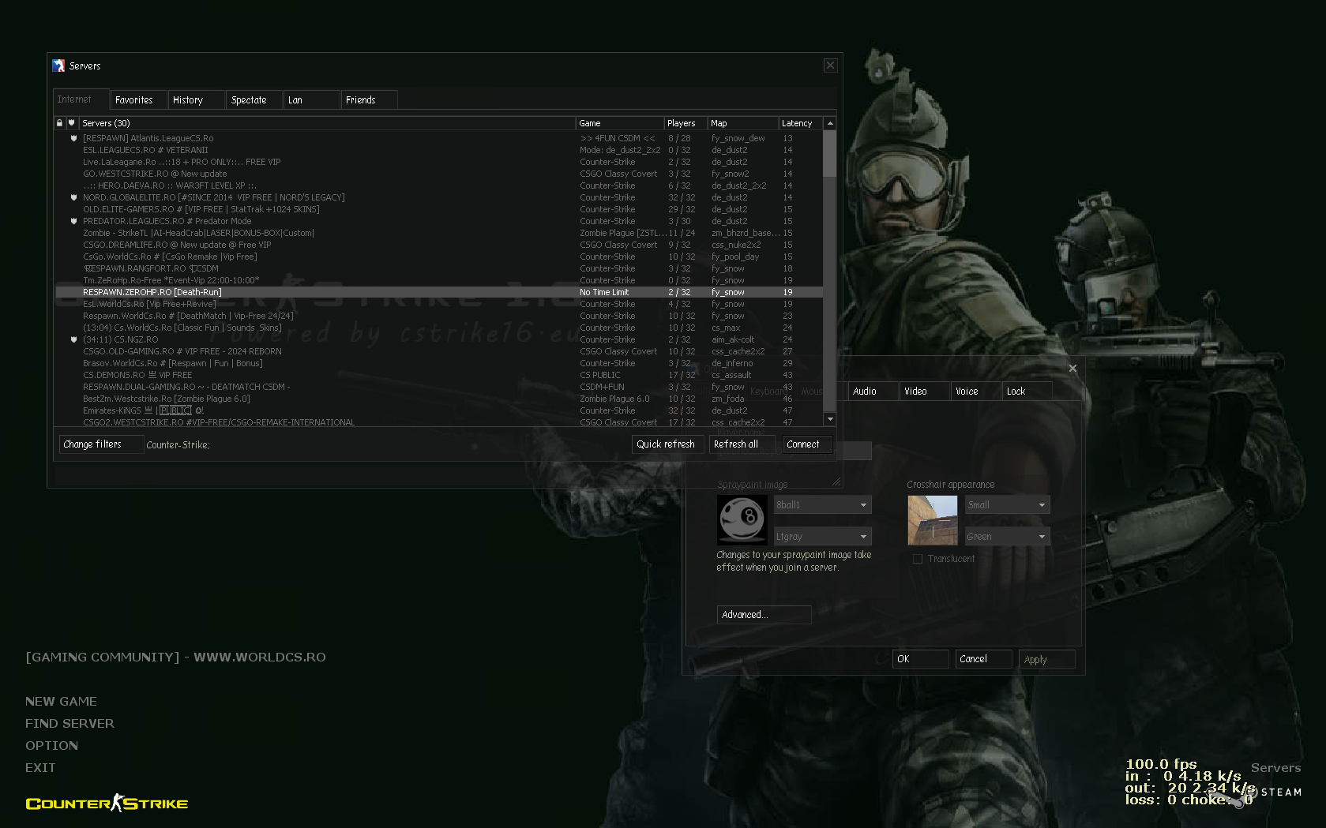Select NEW GAME from main menu
This screenshot has width=1326, height=828.
[61, 702]
